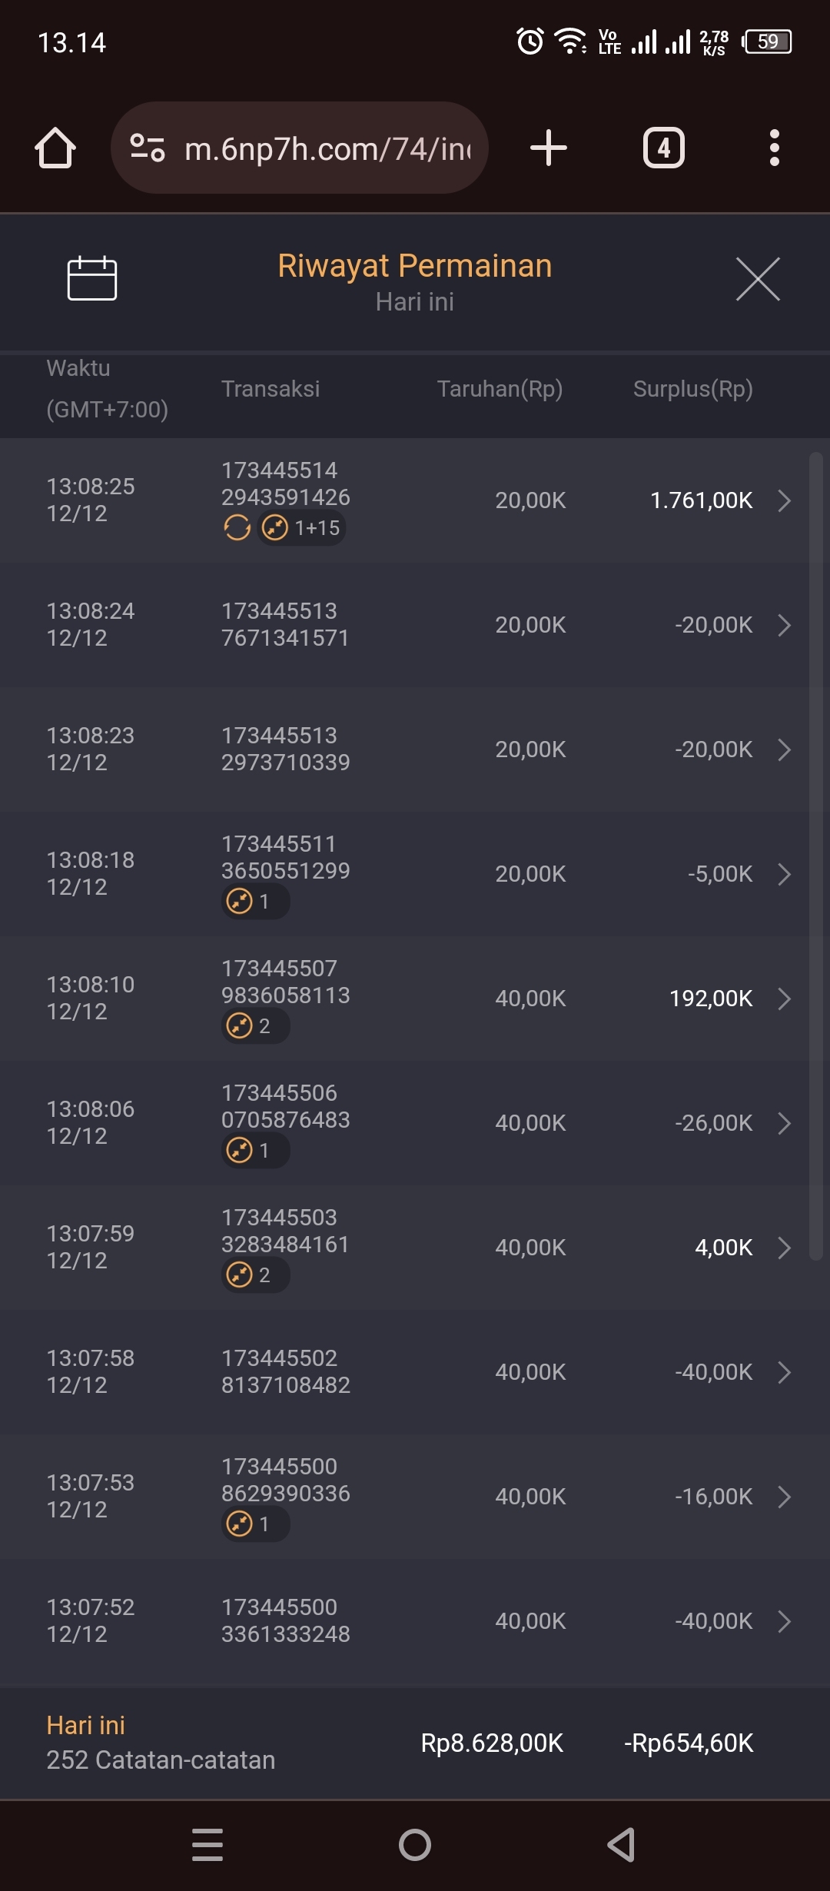The image size is (830, 1891).
Task: Tap the site settings icon in address bar
Action: [x=148, y=148]
